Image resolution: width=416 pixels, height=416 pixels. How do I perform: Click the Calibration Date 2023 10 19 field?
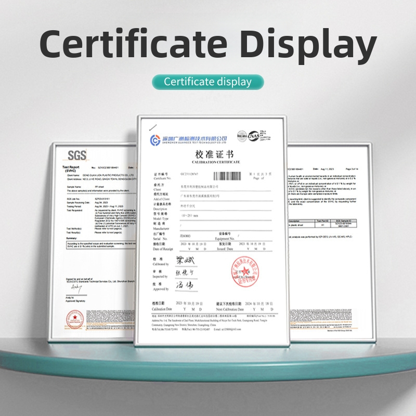click(189, 303)
